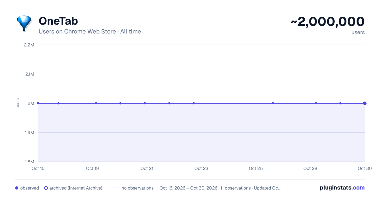
Task: Click the 1.8M y-axis label
Action: point(29,162)
